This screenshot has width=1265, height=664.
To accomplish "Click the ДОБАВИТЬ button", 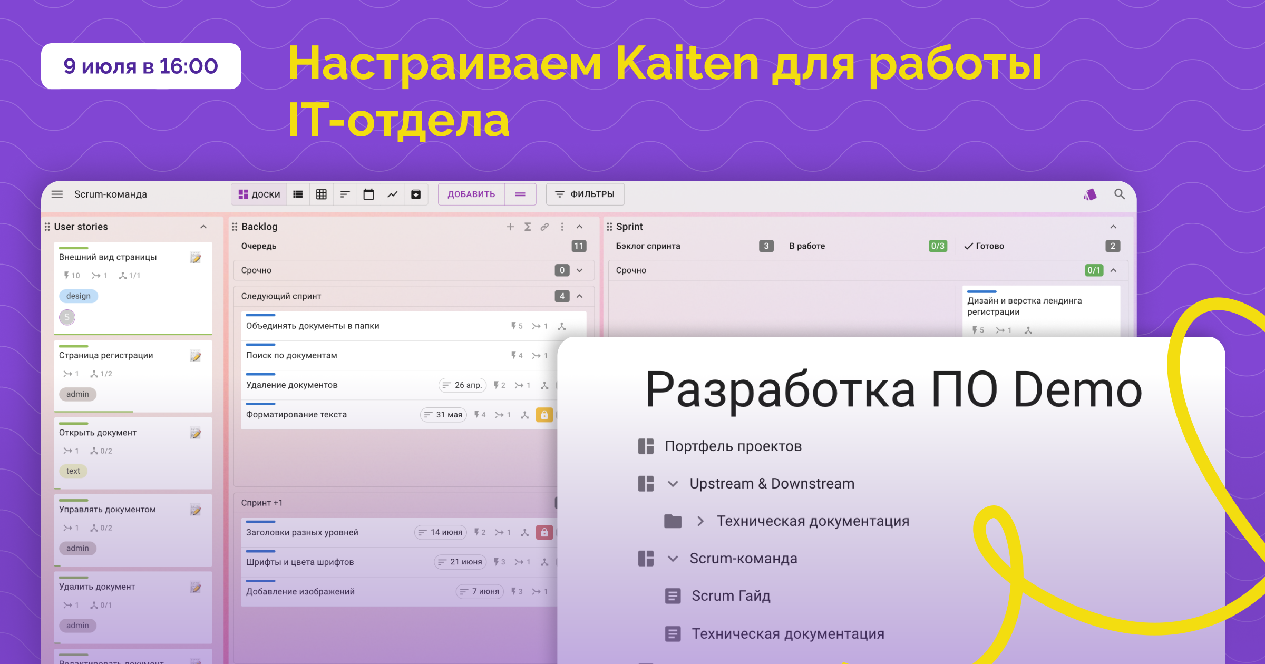I will click(471, 194).
